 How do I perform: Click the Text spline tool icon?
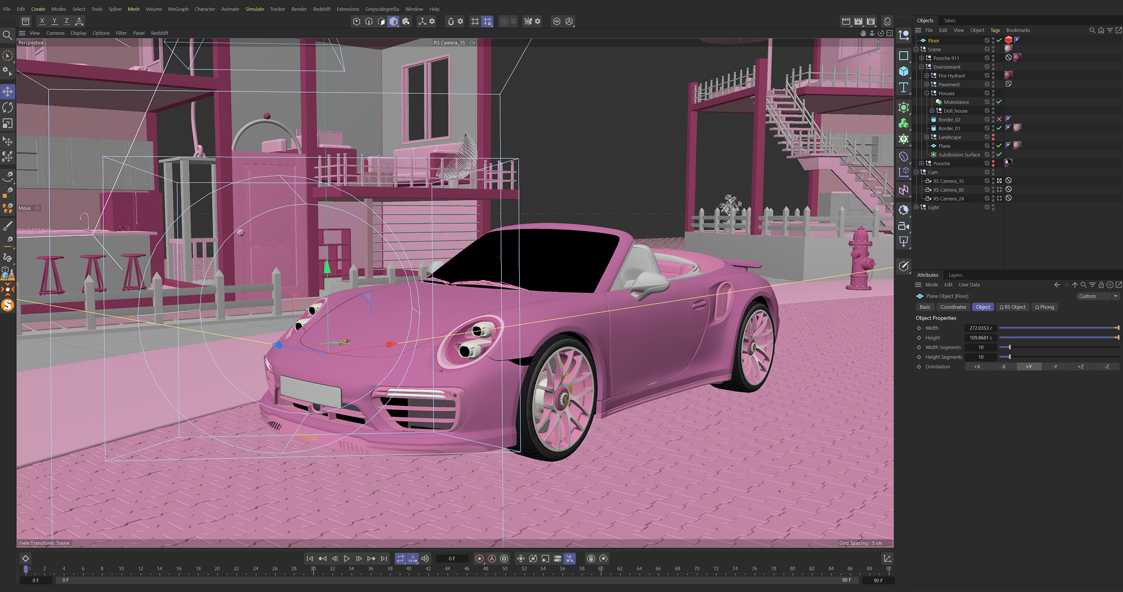tap(904, 88)
